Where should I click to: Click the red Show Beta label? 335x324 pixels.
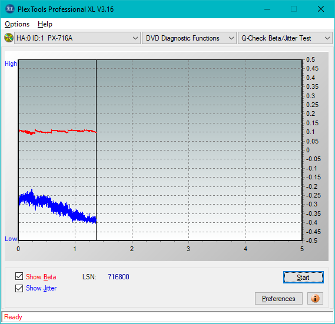(x=41, y=277)
